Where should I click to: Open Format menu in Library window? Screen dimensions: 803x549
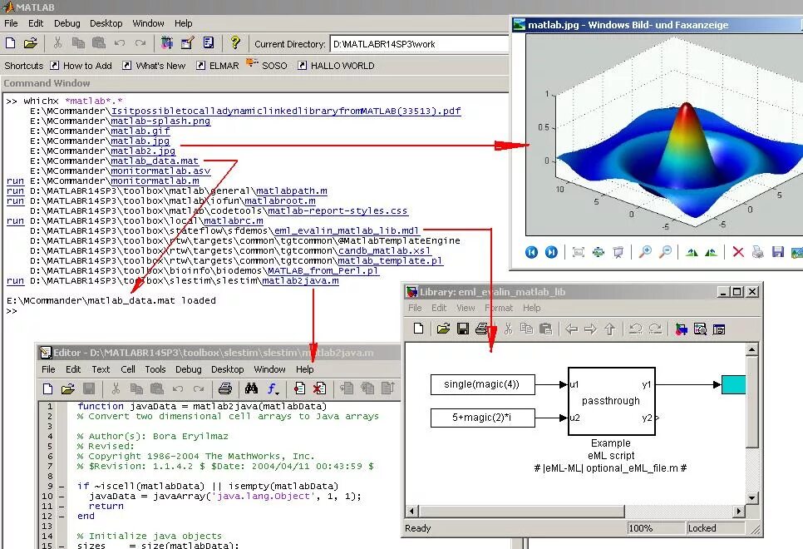point(499,308)
